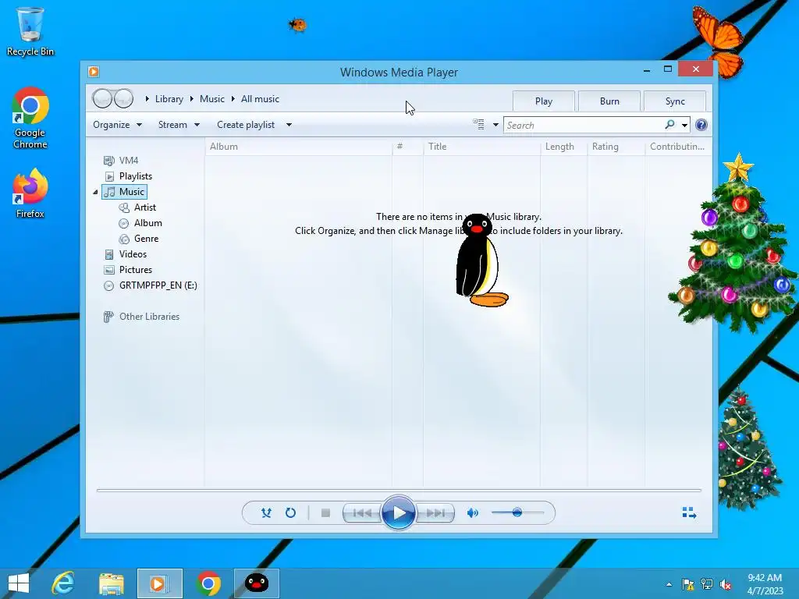Open the Organize menu
This screenshot has height=599, width=799.
pos(117,125)
